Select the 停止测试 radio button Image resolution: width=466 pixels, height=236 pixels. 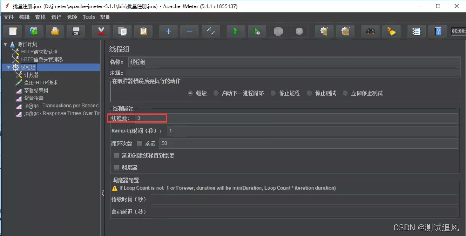(309, 93)
